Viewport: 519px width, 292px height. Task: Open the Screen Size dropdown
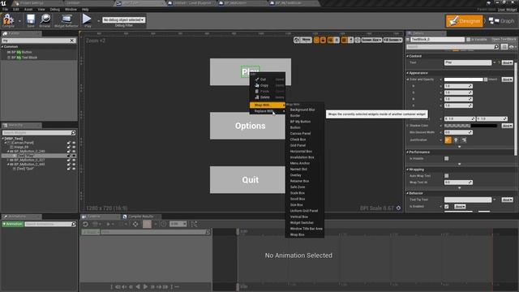click(371, 40)
